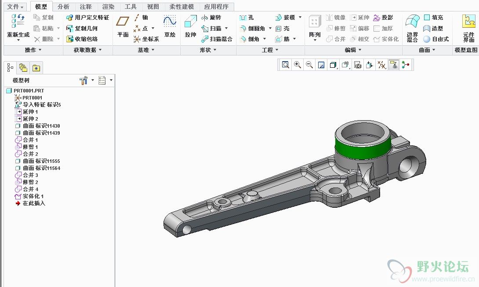Click the Coordinate System (坐标系) tool

click(146, 39)
